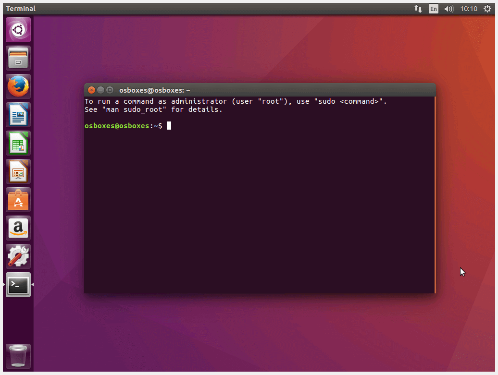Open the Ubuntu Dash search launcher
This screenshot has height=375, width=498.
(18, 30)
